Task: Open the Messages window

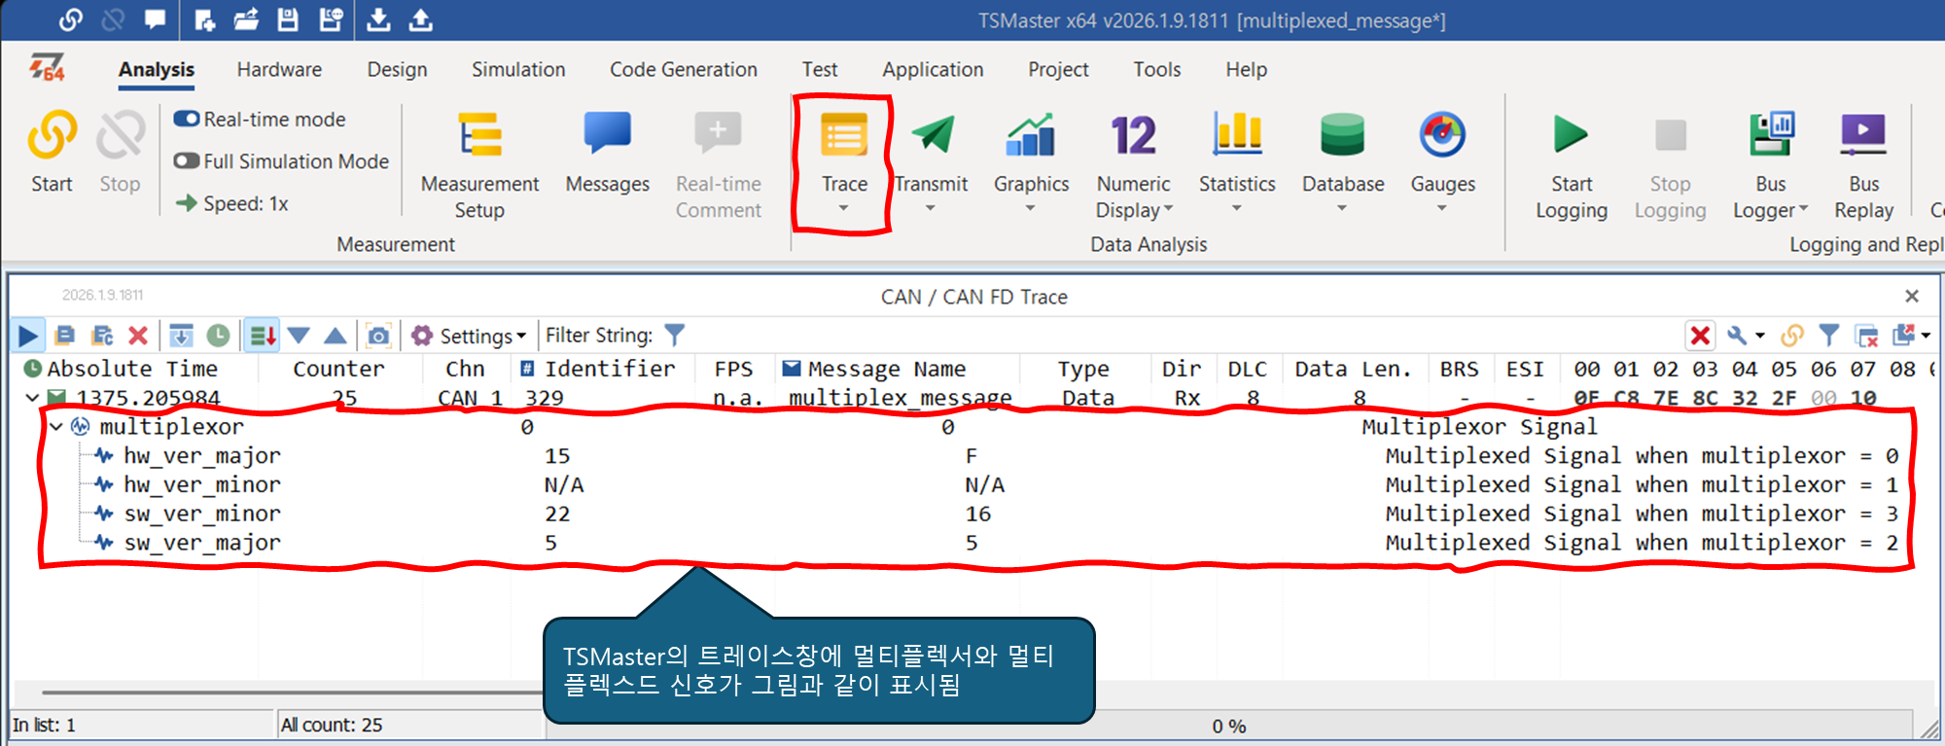Action: (608, 154)
